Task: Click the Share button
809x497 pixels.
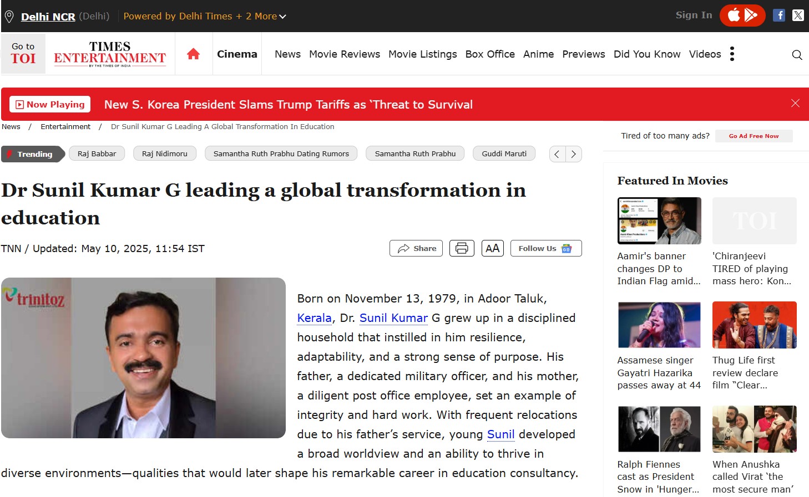Action: 416,248
